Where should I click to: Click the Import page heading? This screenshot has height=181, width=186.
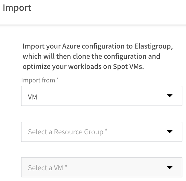[17, 8]
